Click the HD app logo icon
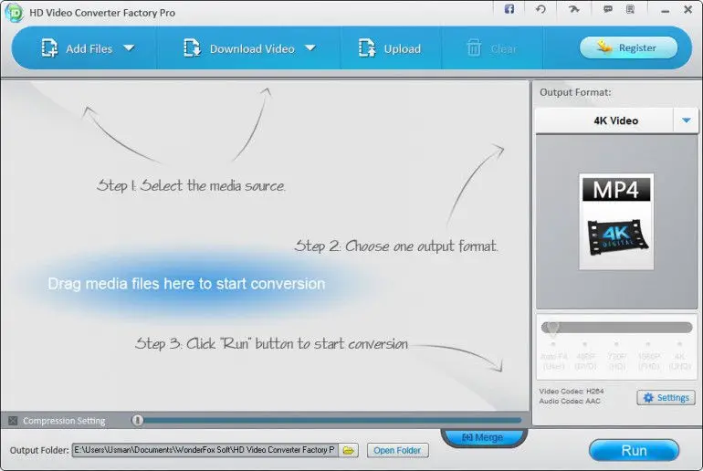This screenshot has height=471, width=703. tap(15, 13)
